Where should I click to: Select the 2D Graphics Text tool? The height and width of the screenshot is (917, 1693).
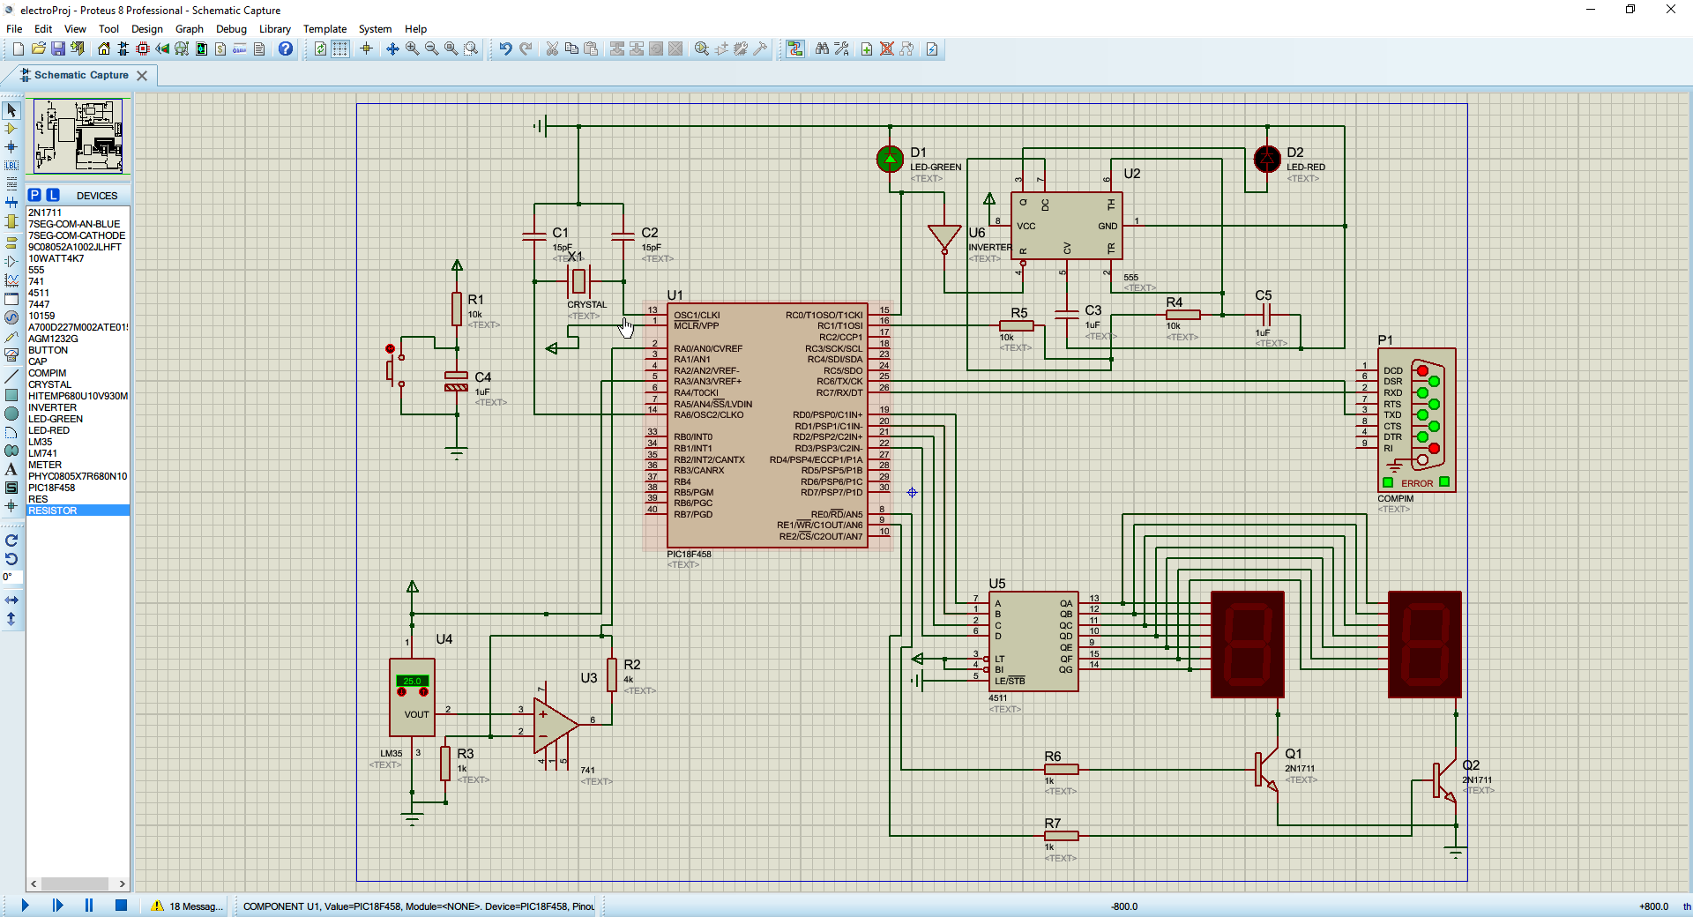pos(11,469)
